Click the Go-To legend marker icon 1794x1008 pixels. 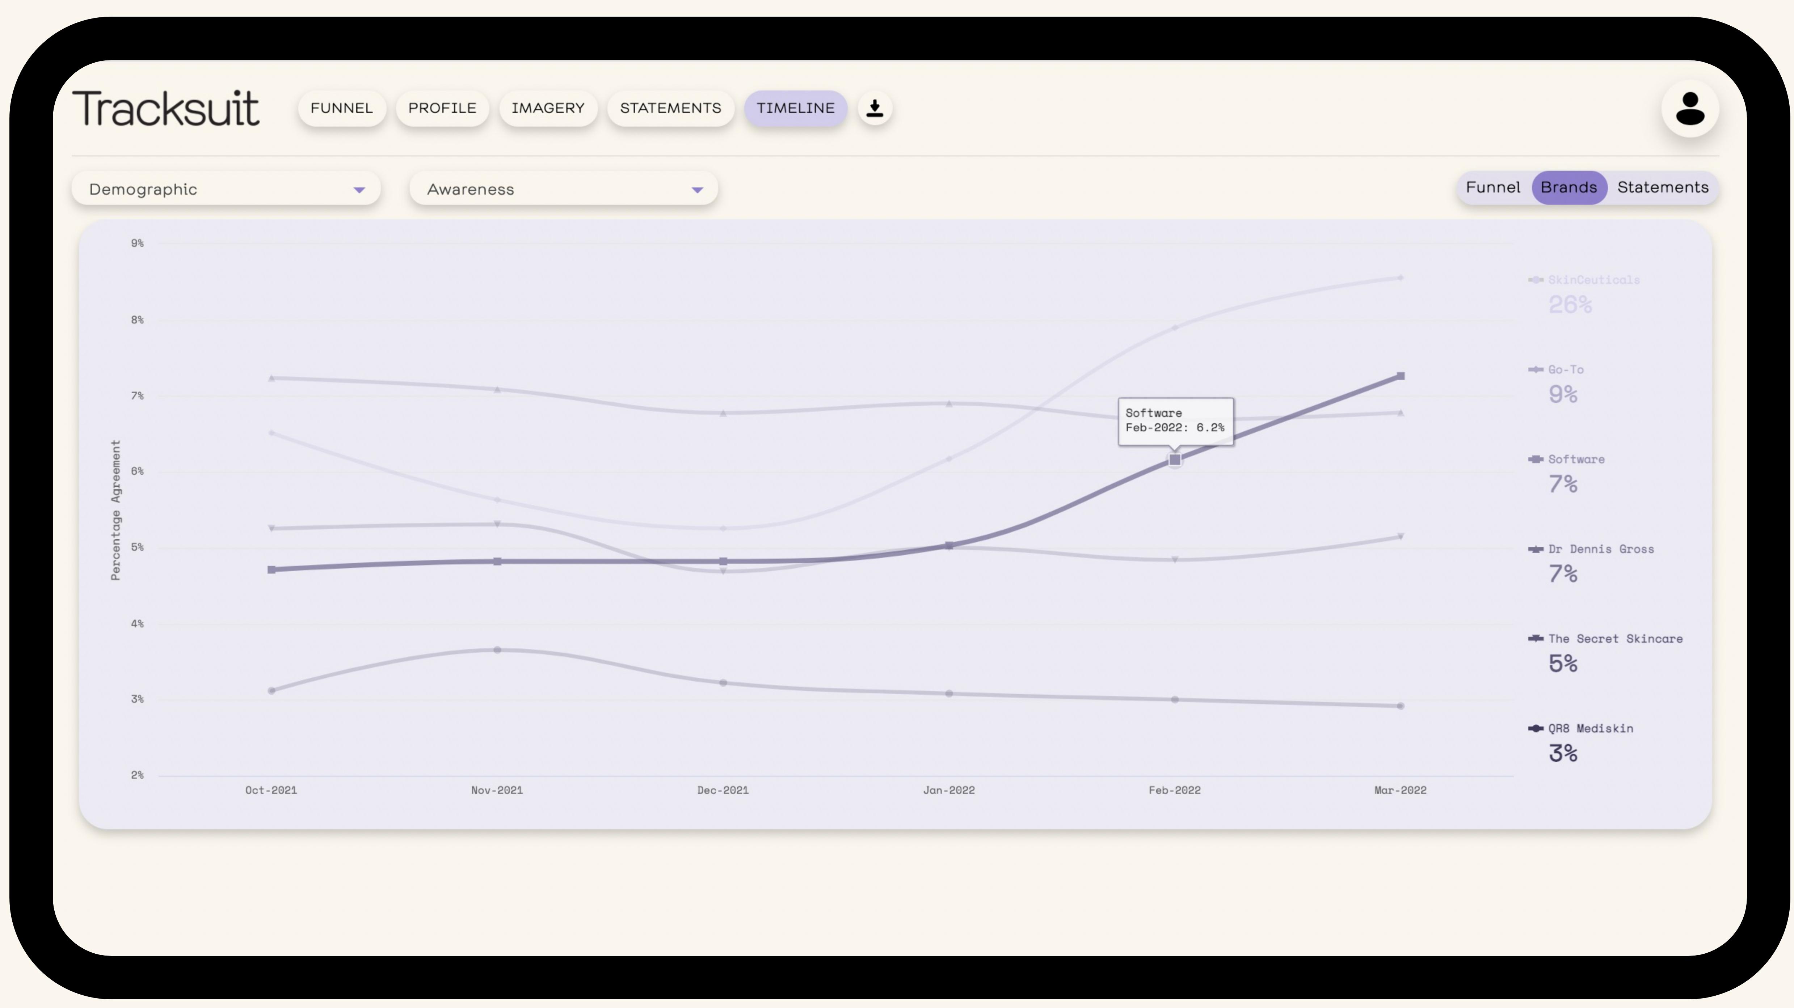pos(1536,370)
